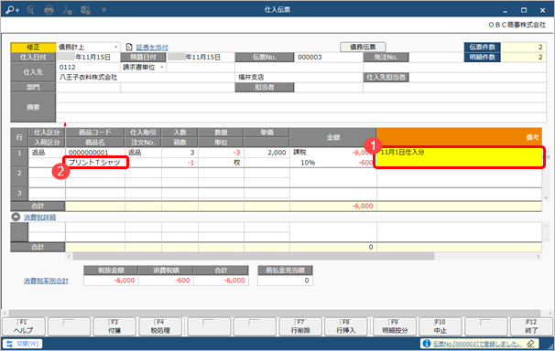
Task: Click the detail grid horizontal scrollbar
Action: tap(254, 256)
